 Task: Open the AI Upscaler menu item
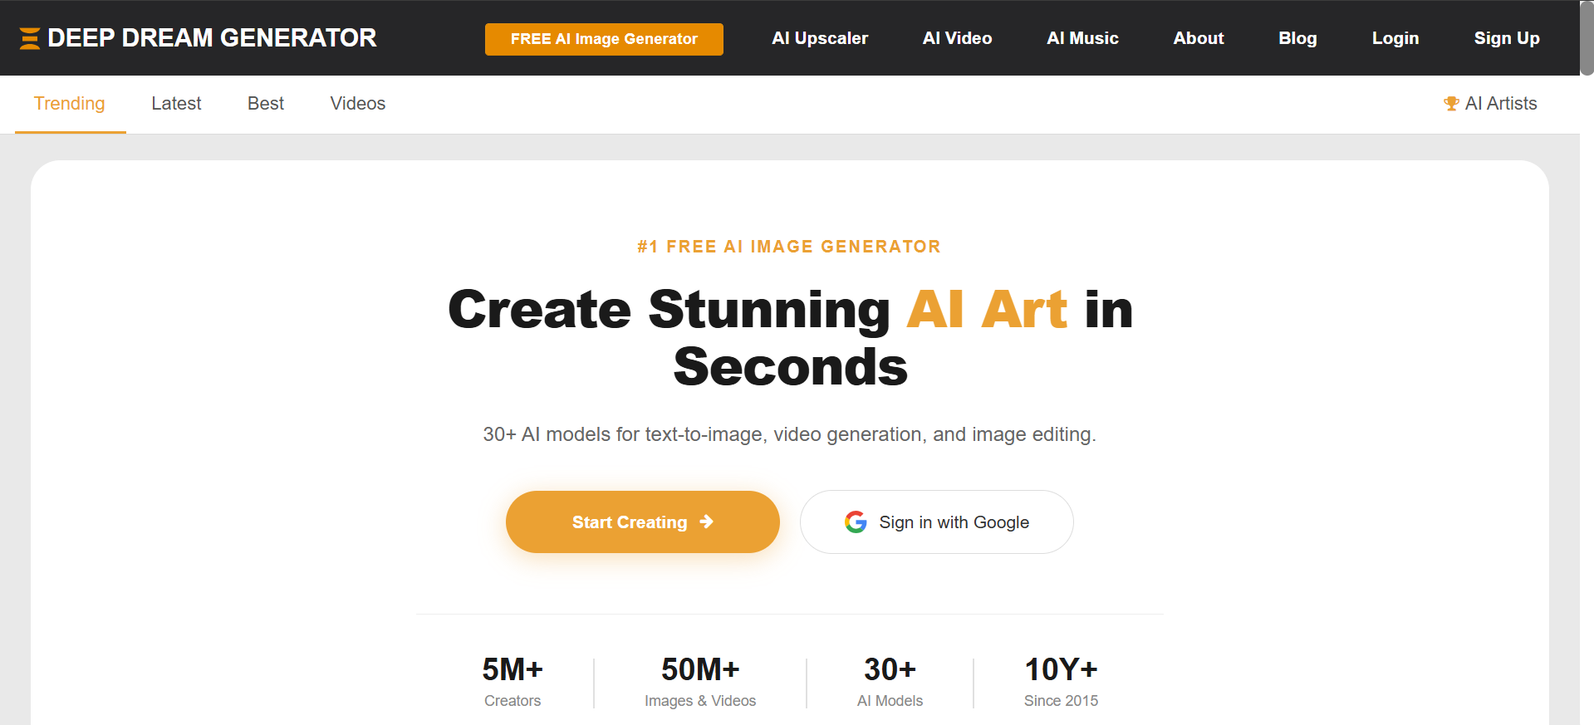(x=819, y=38)
